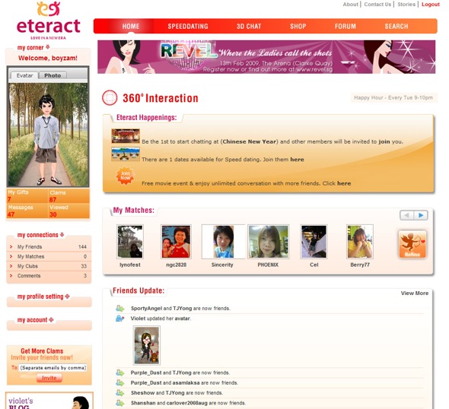Viewport: 449px width, 409px height.
Task: Click the eteract logo
Action: click(x=49, y=21)
